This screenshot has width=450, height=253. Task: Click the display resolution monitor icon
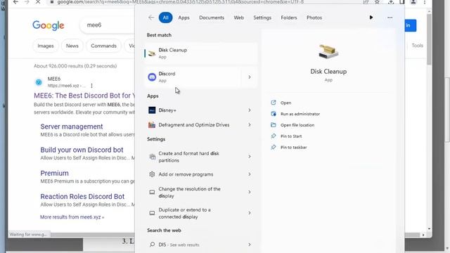point(152,192)
